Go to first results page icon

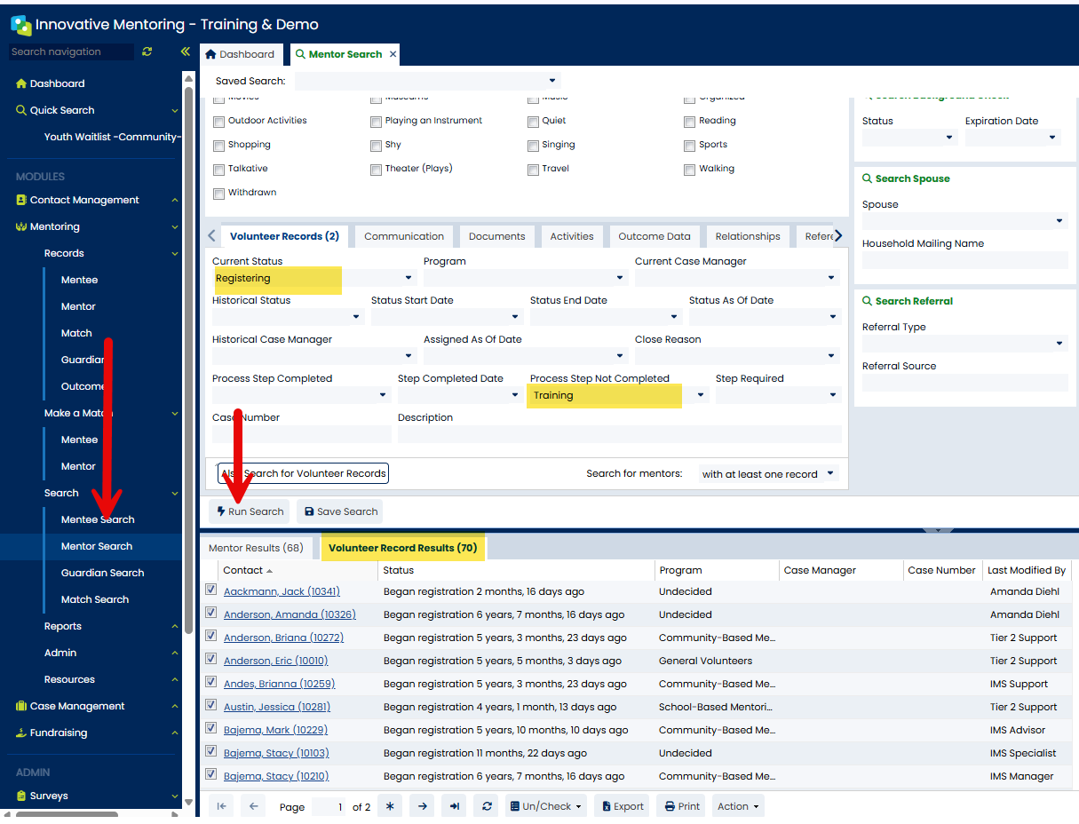[221, 806]
